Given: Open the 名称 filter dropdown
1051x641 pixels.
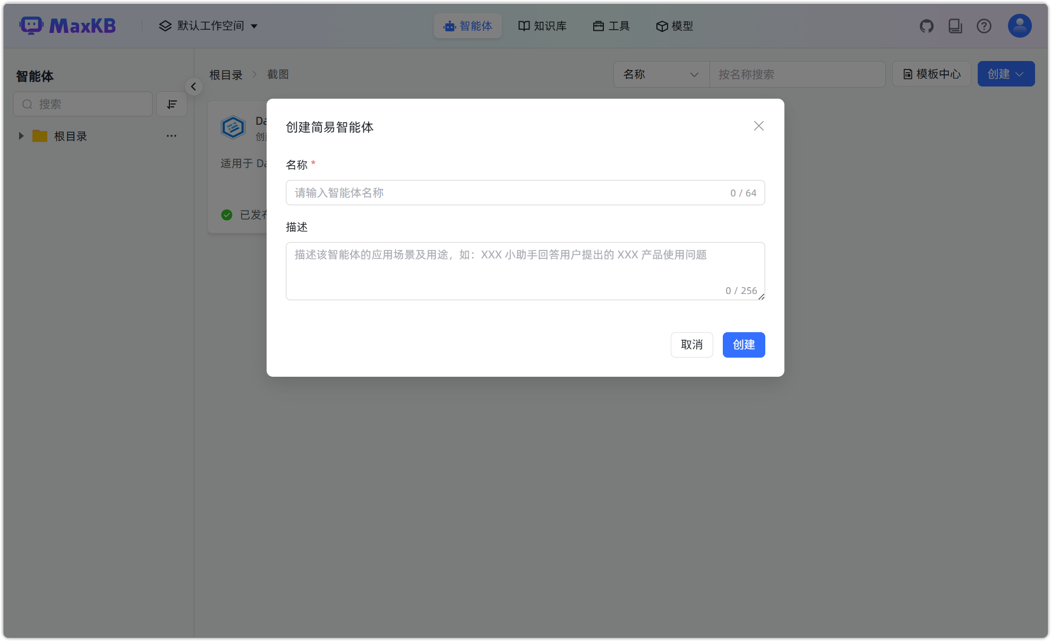Looking at the screenshot, I should point(661,74).
